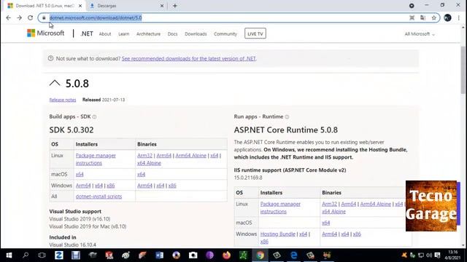Switch to Chrome in the taskbar
The height and width of the screenshot is (262, 467).
[260, 255]
